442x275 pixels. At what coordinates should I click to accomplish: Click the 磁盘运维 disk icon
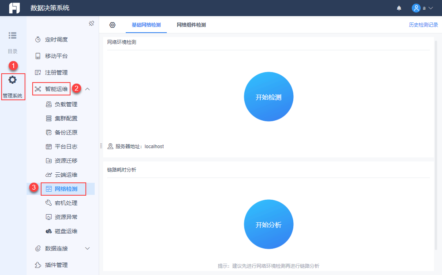pos(49,232)
